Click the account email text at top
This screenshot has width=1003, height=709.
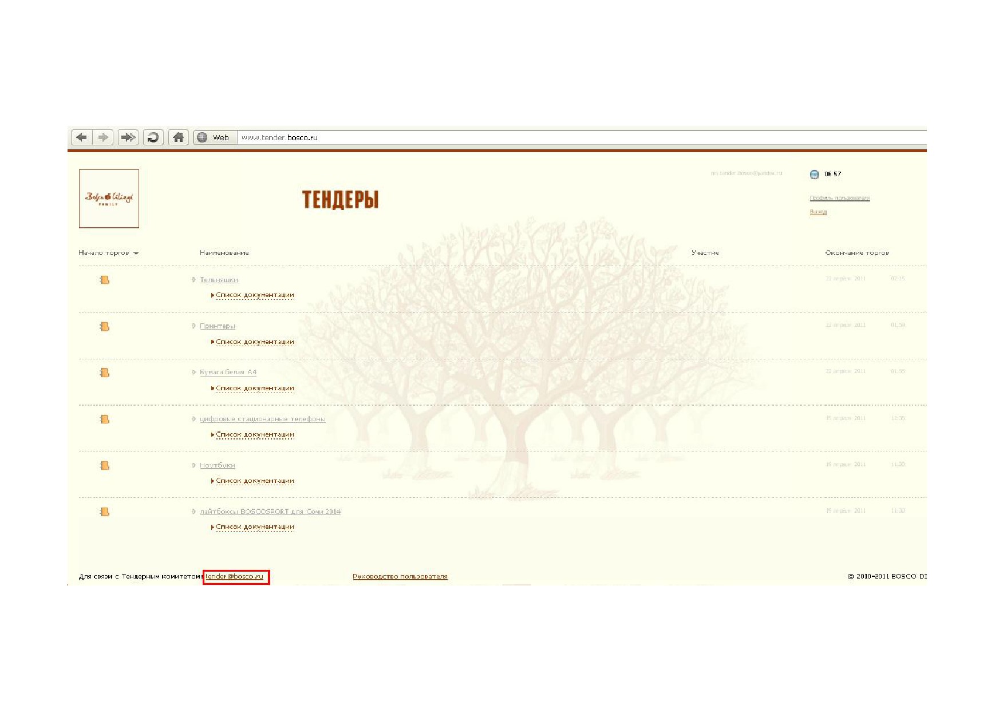(x=747, y=173)
